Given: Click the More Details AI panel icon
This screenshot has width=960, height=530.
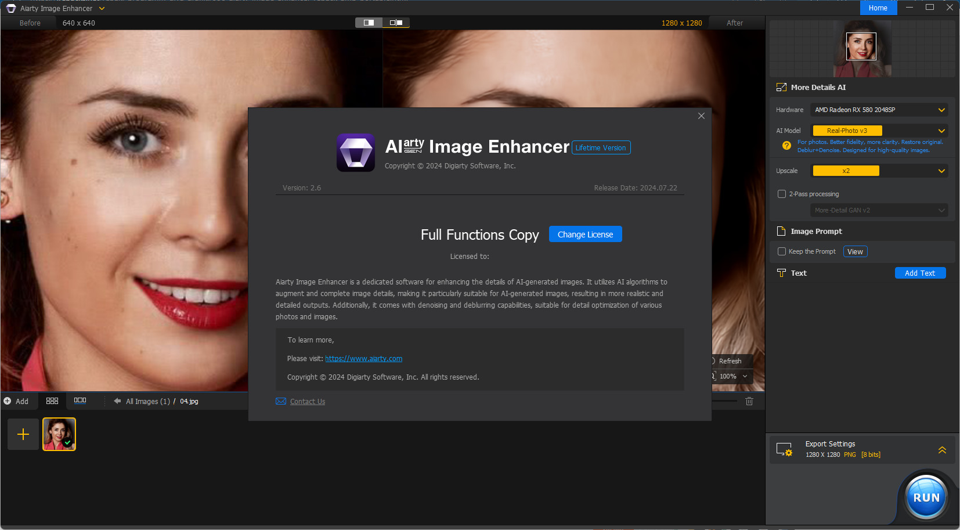Looking at the screenshot, I should pyautogui.click(x=782, y=87).
